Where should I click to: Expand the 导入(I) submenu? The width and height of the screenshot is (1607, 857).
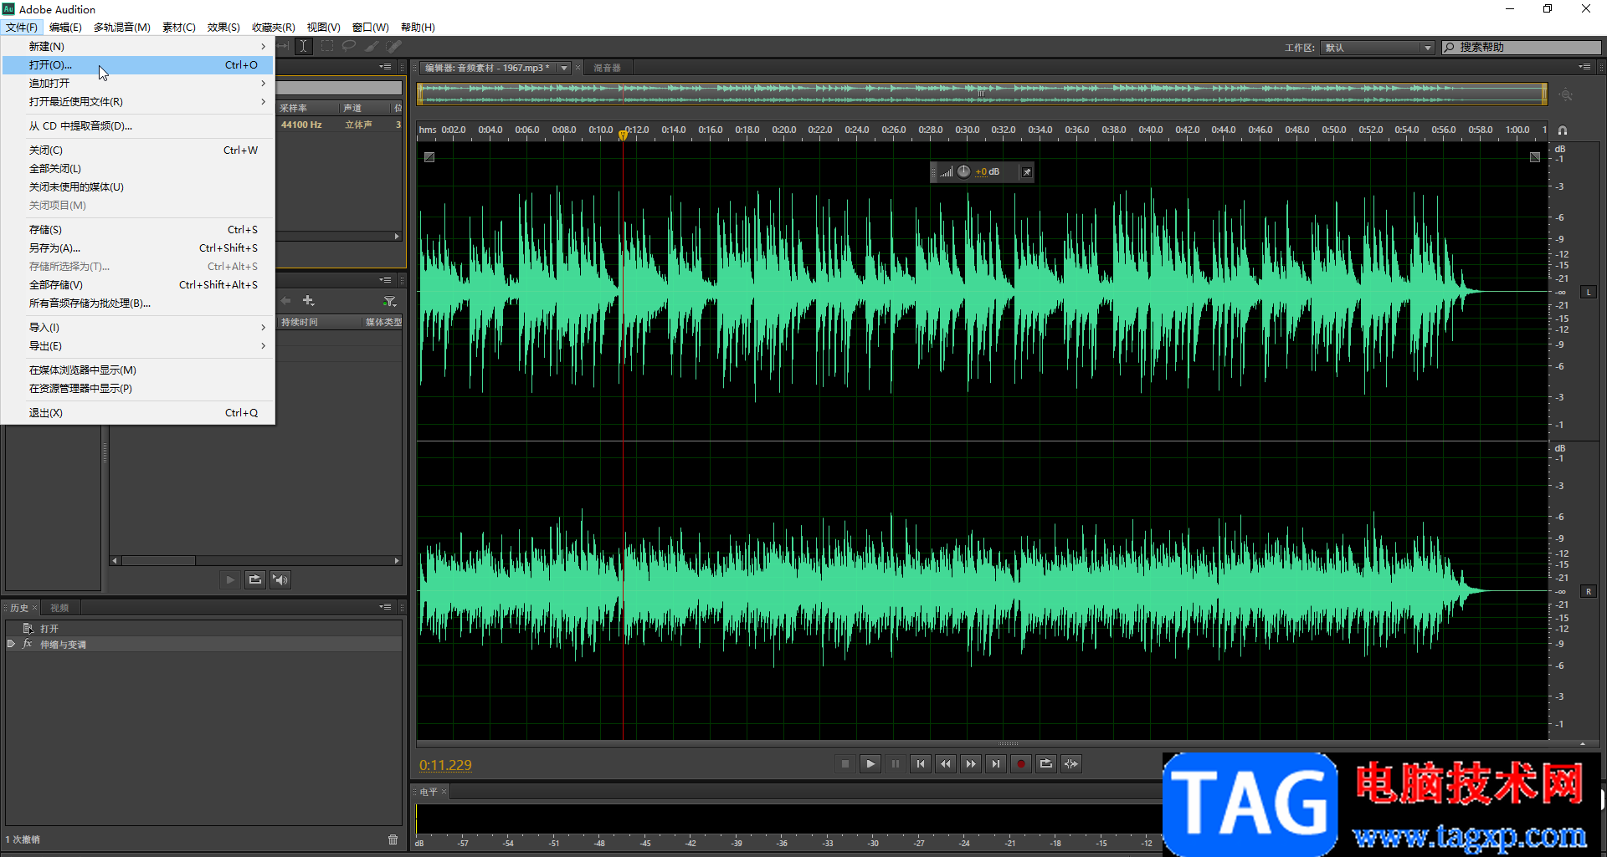[139, 328]
